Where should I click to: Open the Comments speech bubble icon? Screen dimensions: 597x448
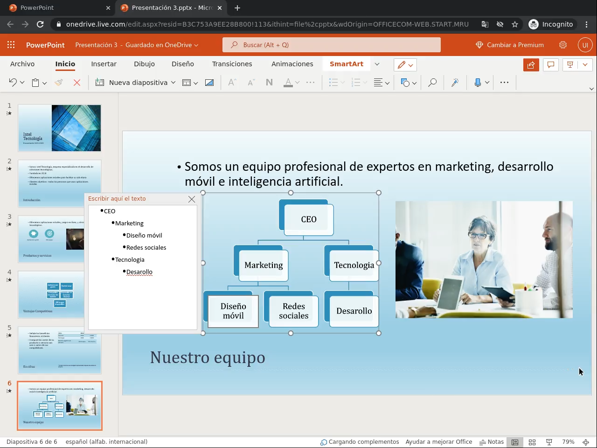pyautogui.click(x=551, y=65)
